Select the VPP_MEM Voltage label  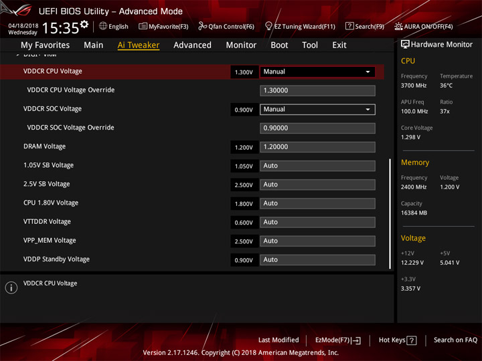click(x=50, y=241)
